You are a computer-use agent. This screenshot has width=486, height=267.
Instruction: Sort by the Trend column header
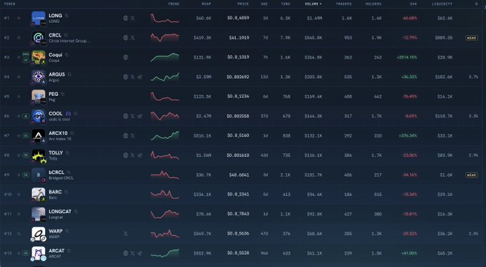pyautogui.click(x=173, y=4)
